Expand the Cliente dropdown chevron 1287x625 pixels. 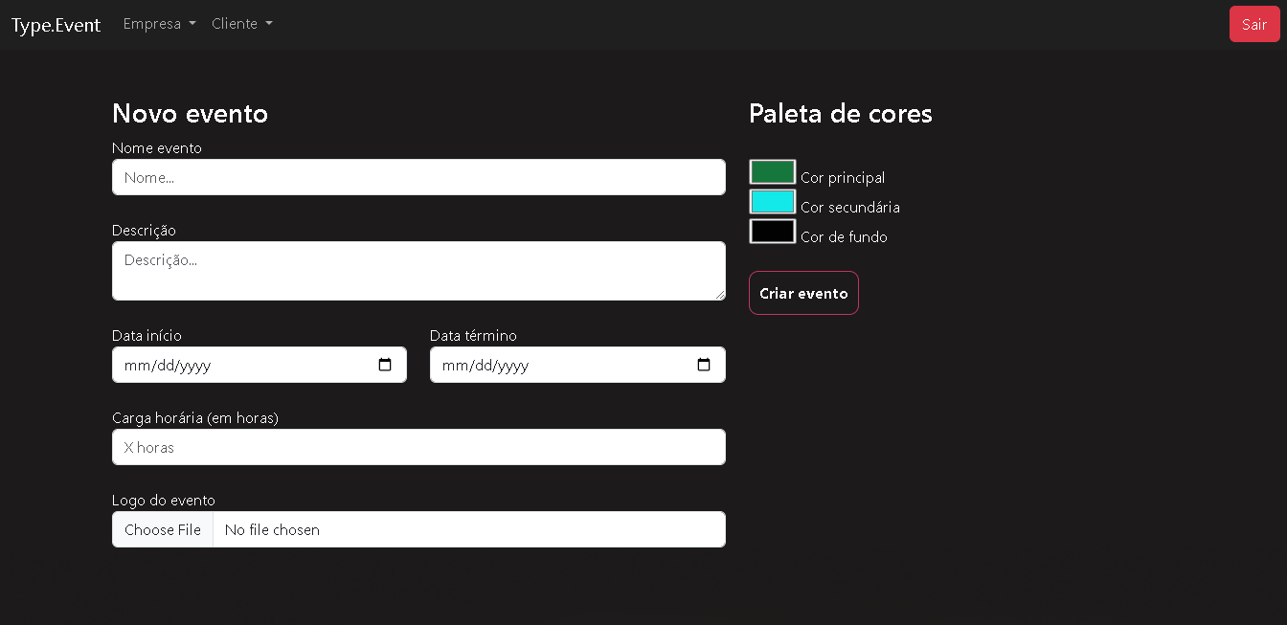pyautogui.click(x=270, y=25)
